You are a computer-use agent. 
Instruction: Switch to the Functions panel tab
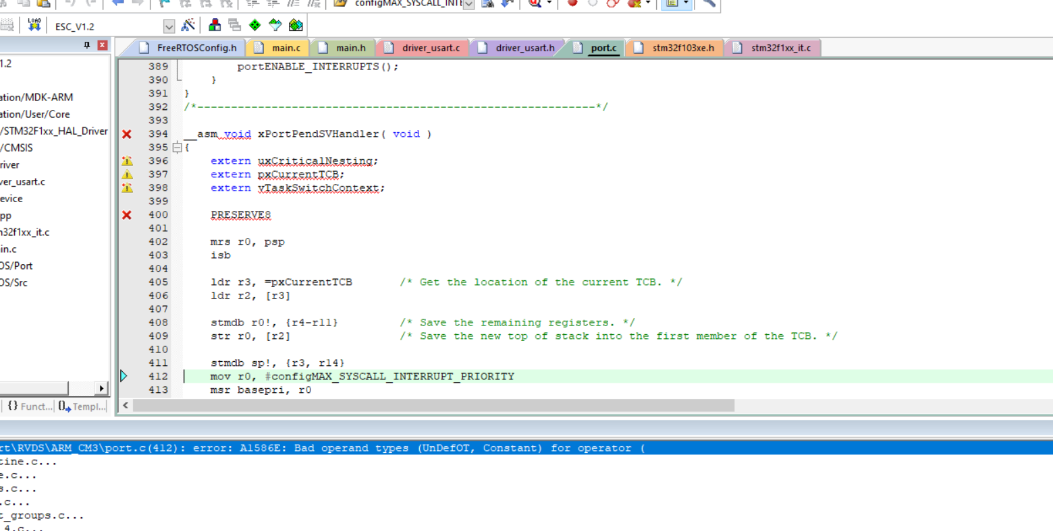click(30, 406)
